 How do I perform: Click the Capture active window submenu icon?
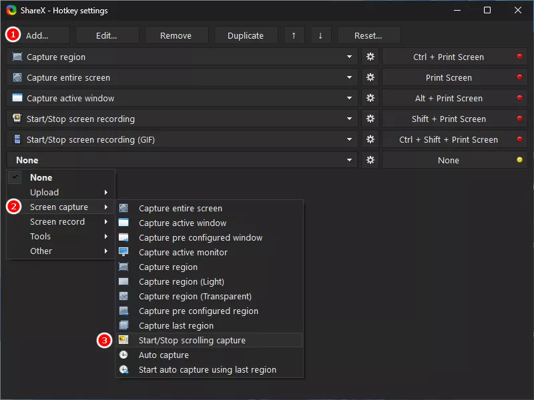[123, 223]
